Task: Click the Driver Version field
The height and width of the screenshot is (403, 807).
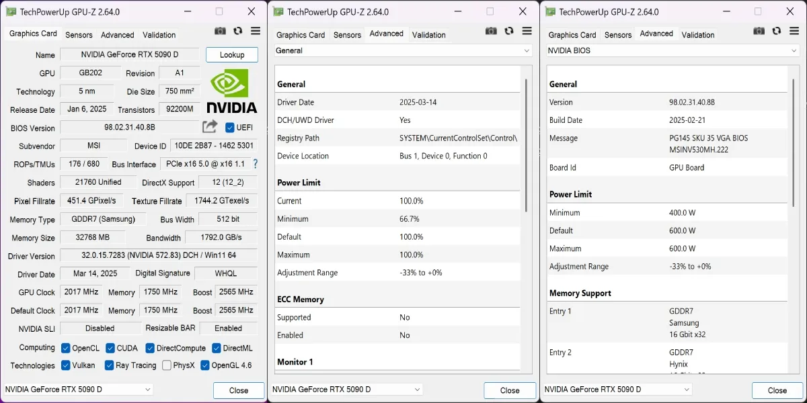Action: (x=159, y=256)
